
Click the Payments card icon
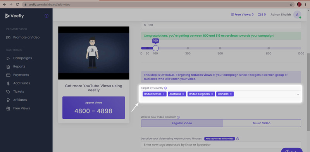pos(8,75)
